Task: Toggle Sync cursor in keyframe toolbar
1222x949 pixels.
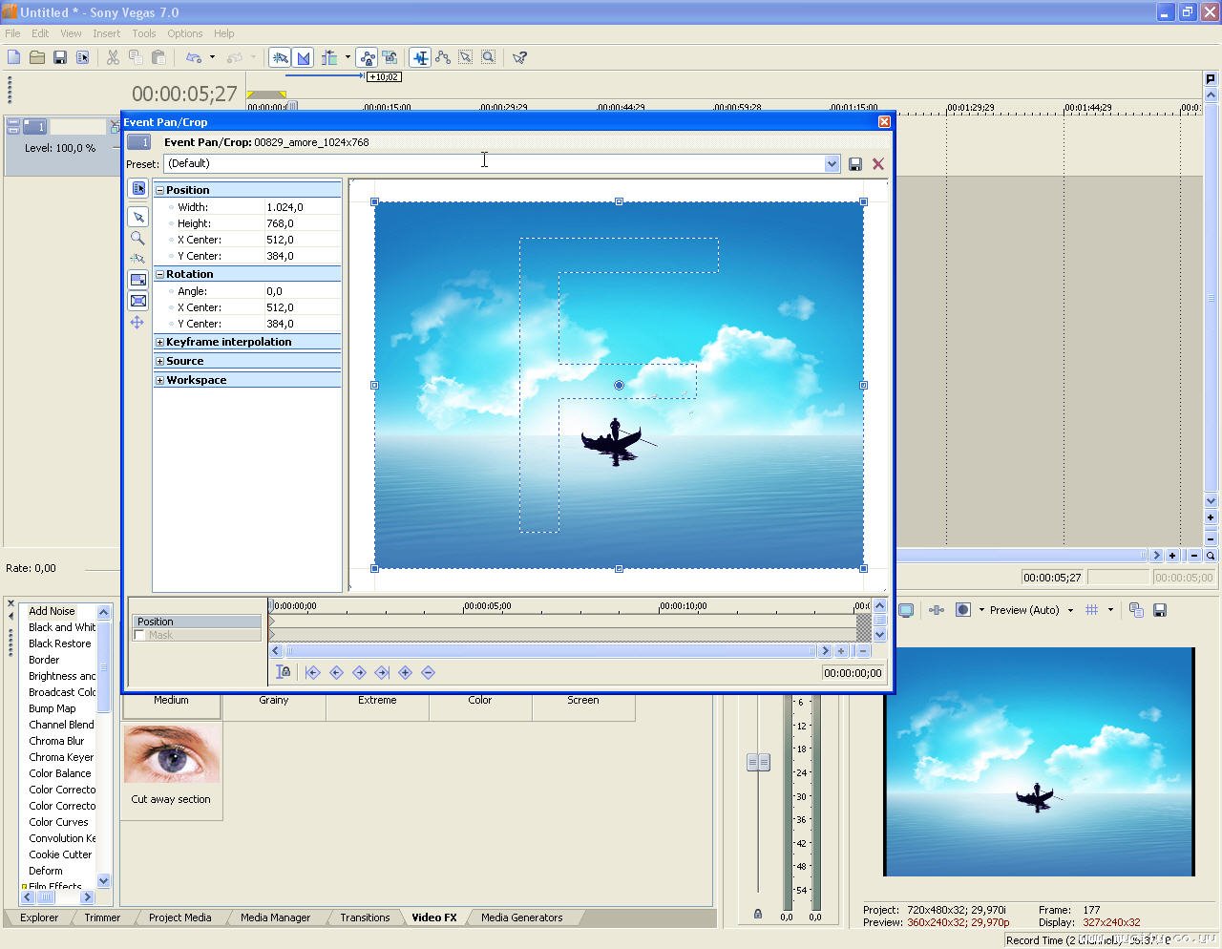Action: point(284,673)
